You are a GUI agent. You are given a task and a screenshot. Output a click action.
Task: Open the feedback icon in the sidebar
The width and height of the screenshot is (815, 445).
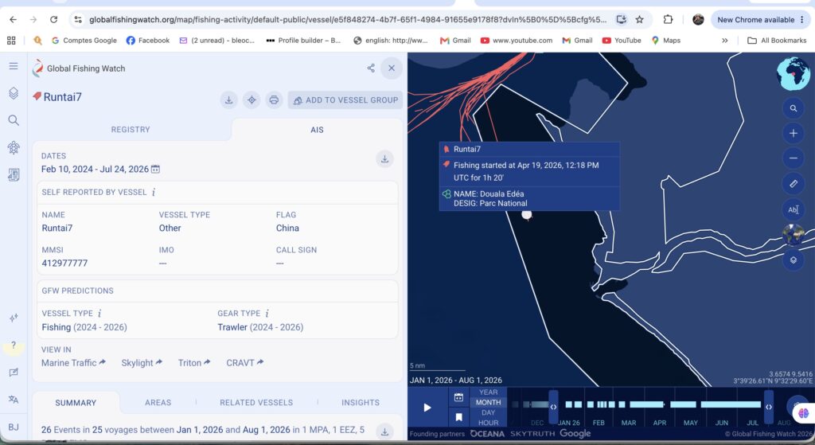[x=14, y=373]
